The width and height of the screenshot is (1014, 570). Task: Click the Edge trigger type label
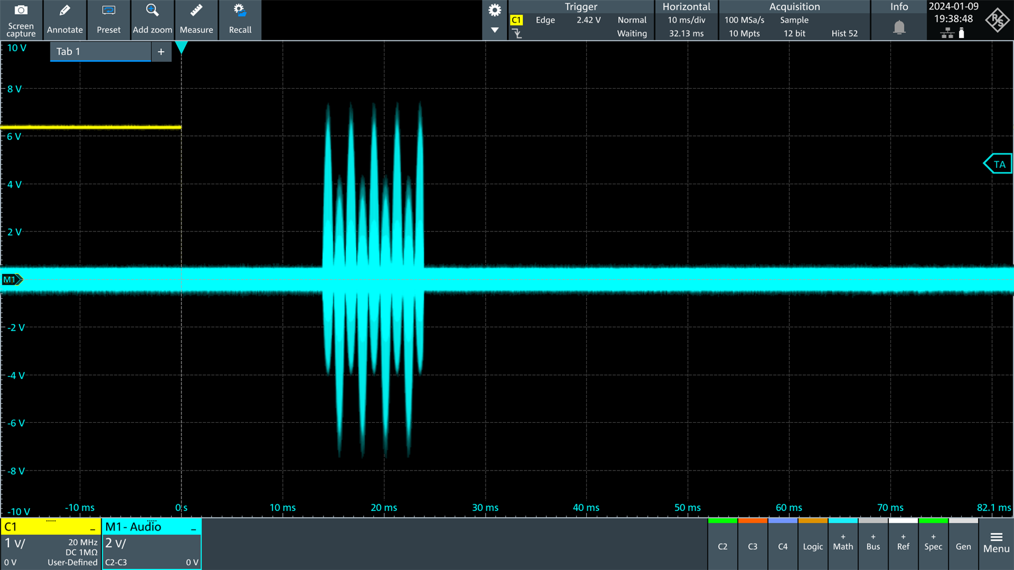(x=545, y=20)
